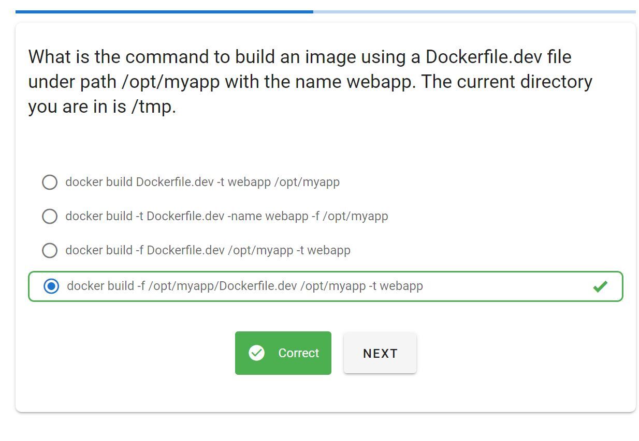This screenshot has height=441, width=639.
Task: Select radio for 'docker build -t Dockerfile.dev -name webapp' option
Action: pos(50,216)
